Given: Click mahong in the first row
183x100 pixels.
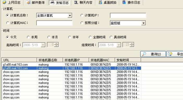Looking at the screenshot, I should (x=44, y=65).
